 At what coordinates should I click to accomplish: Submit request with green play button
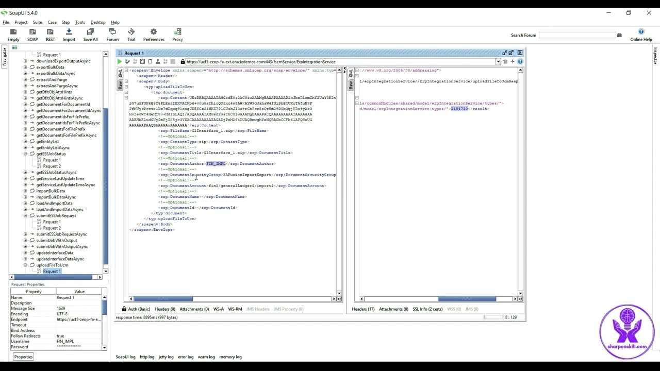[120, 62]
